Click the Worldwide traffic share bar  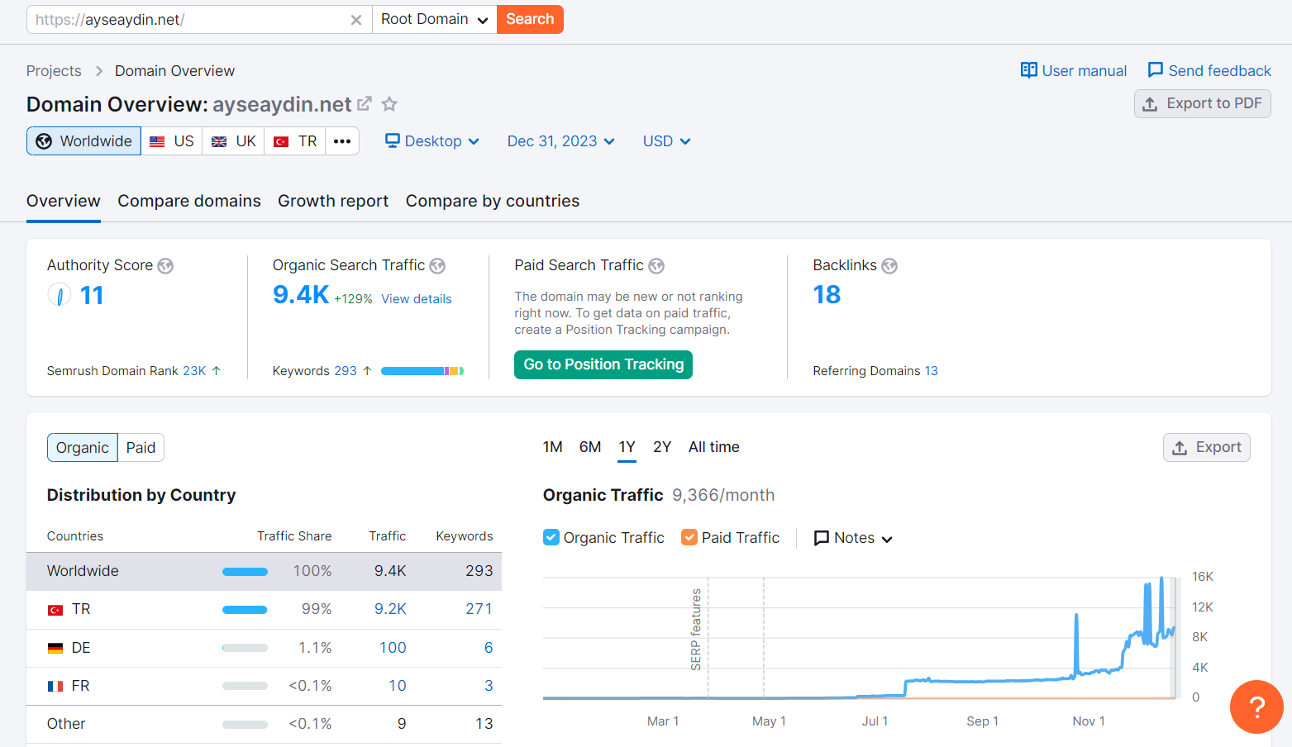[x=245, y=572]
